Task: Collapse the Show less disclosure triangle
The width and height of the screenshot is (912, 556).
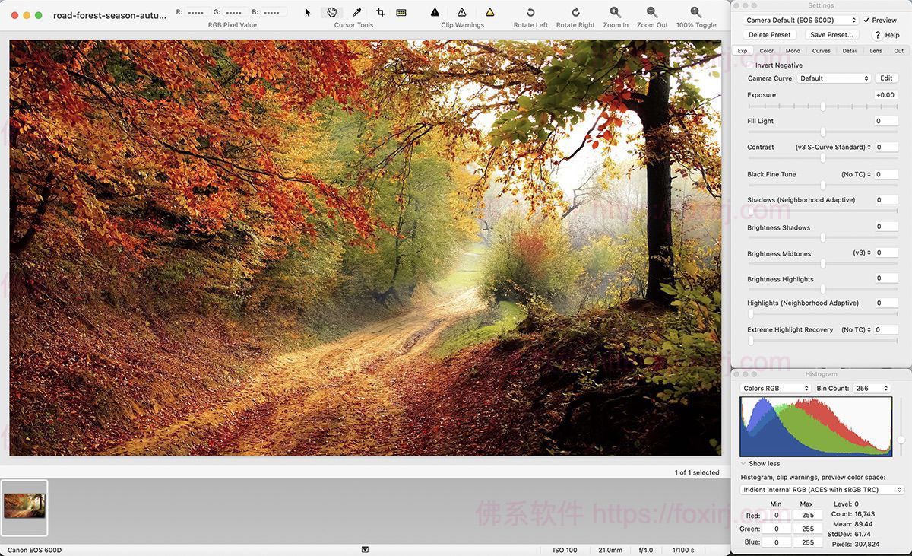Action: click(x=743, y=463)
